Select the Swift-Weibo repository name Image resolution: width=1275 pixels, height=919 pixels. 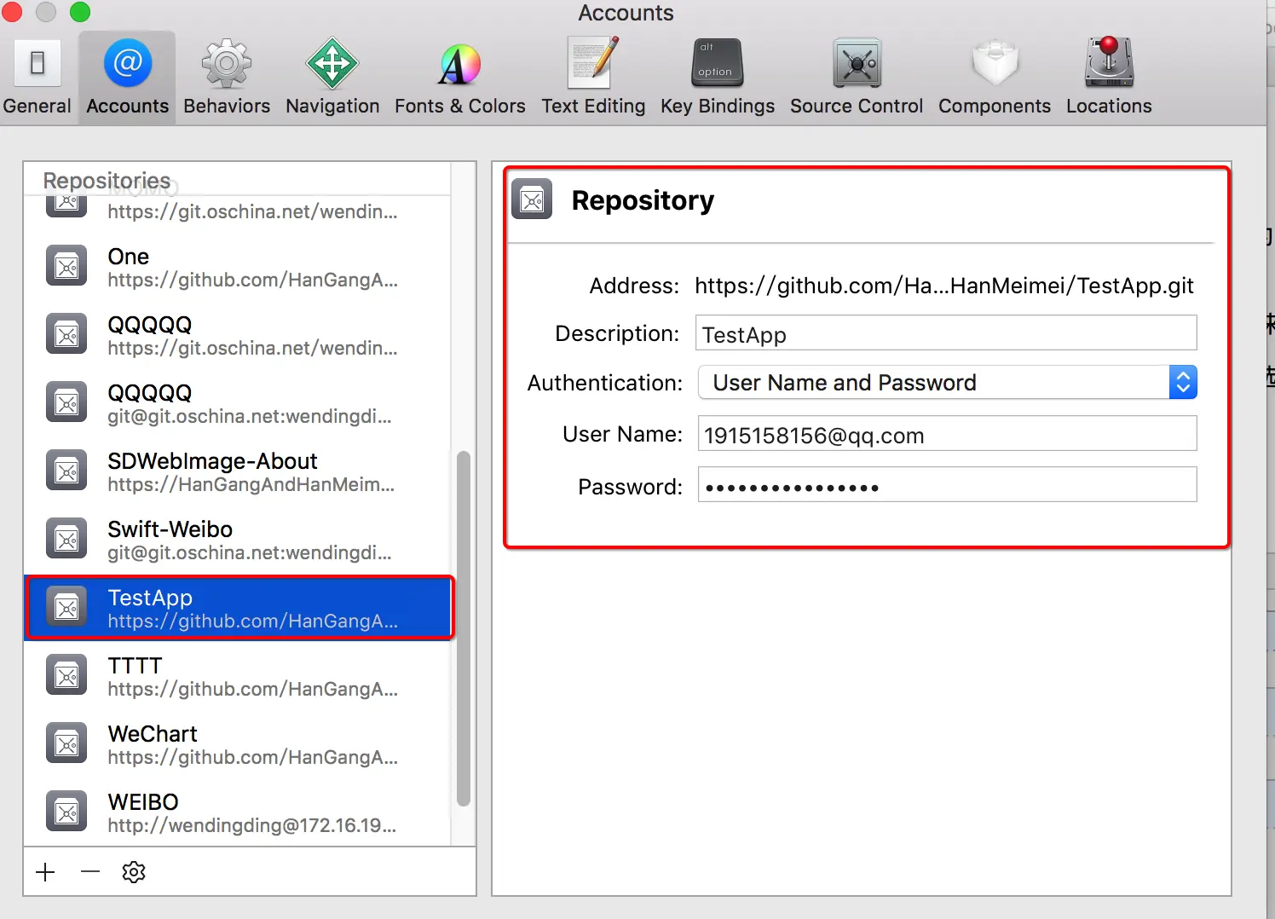(x=170, y=529)
